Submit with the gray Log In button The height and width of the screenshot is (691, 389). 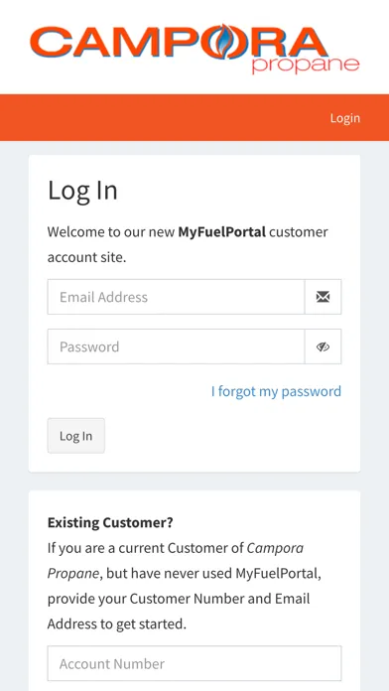(x=76, y=436)
